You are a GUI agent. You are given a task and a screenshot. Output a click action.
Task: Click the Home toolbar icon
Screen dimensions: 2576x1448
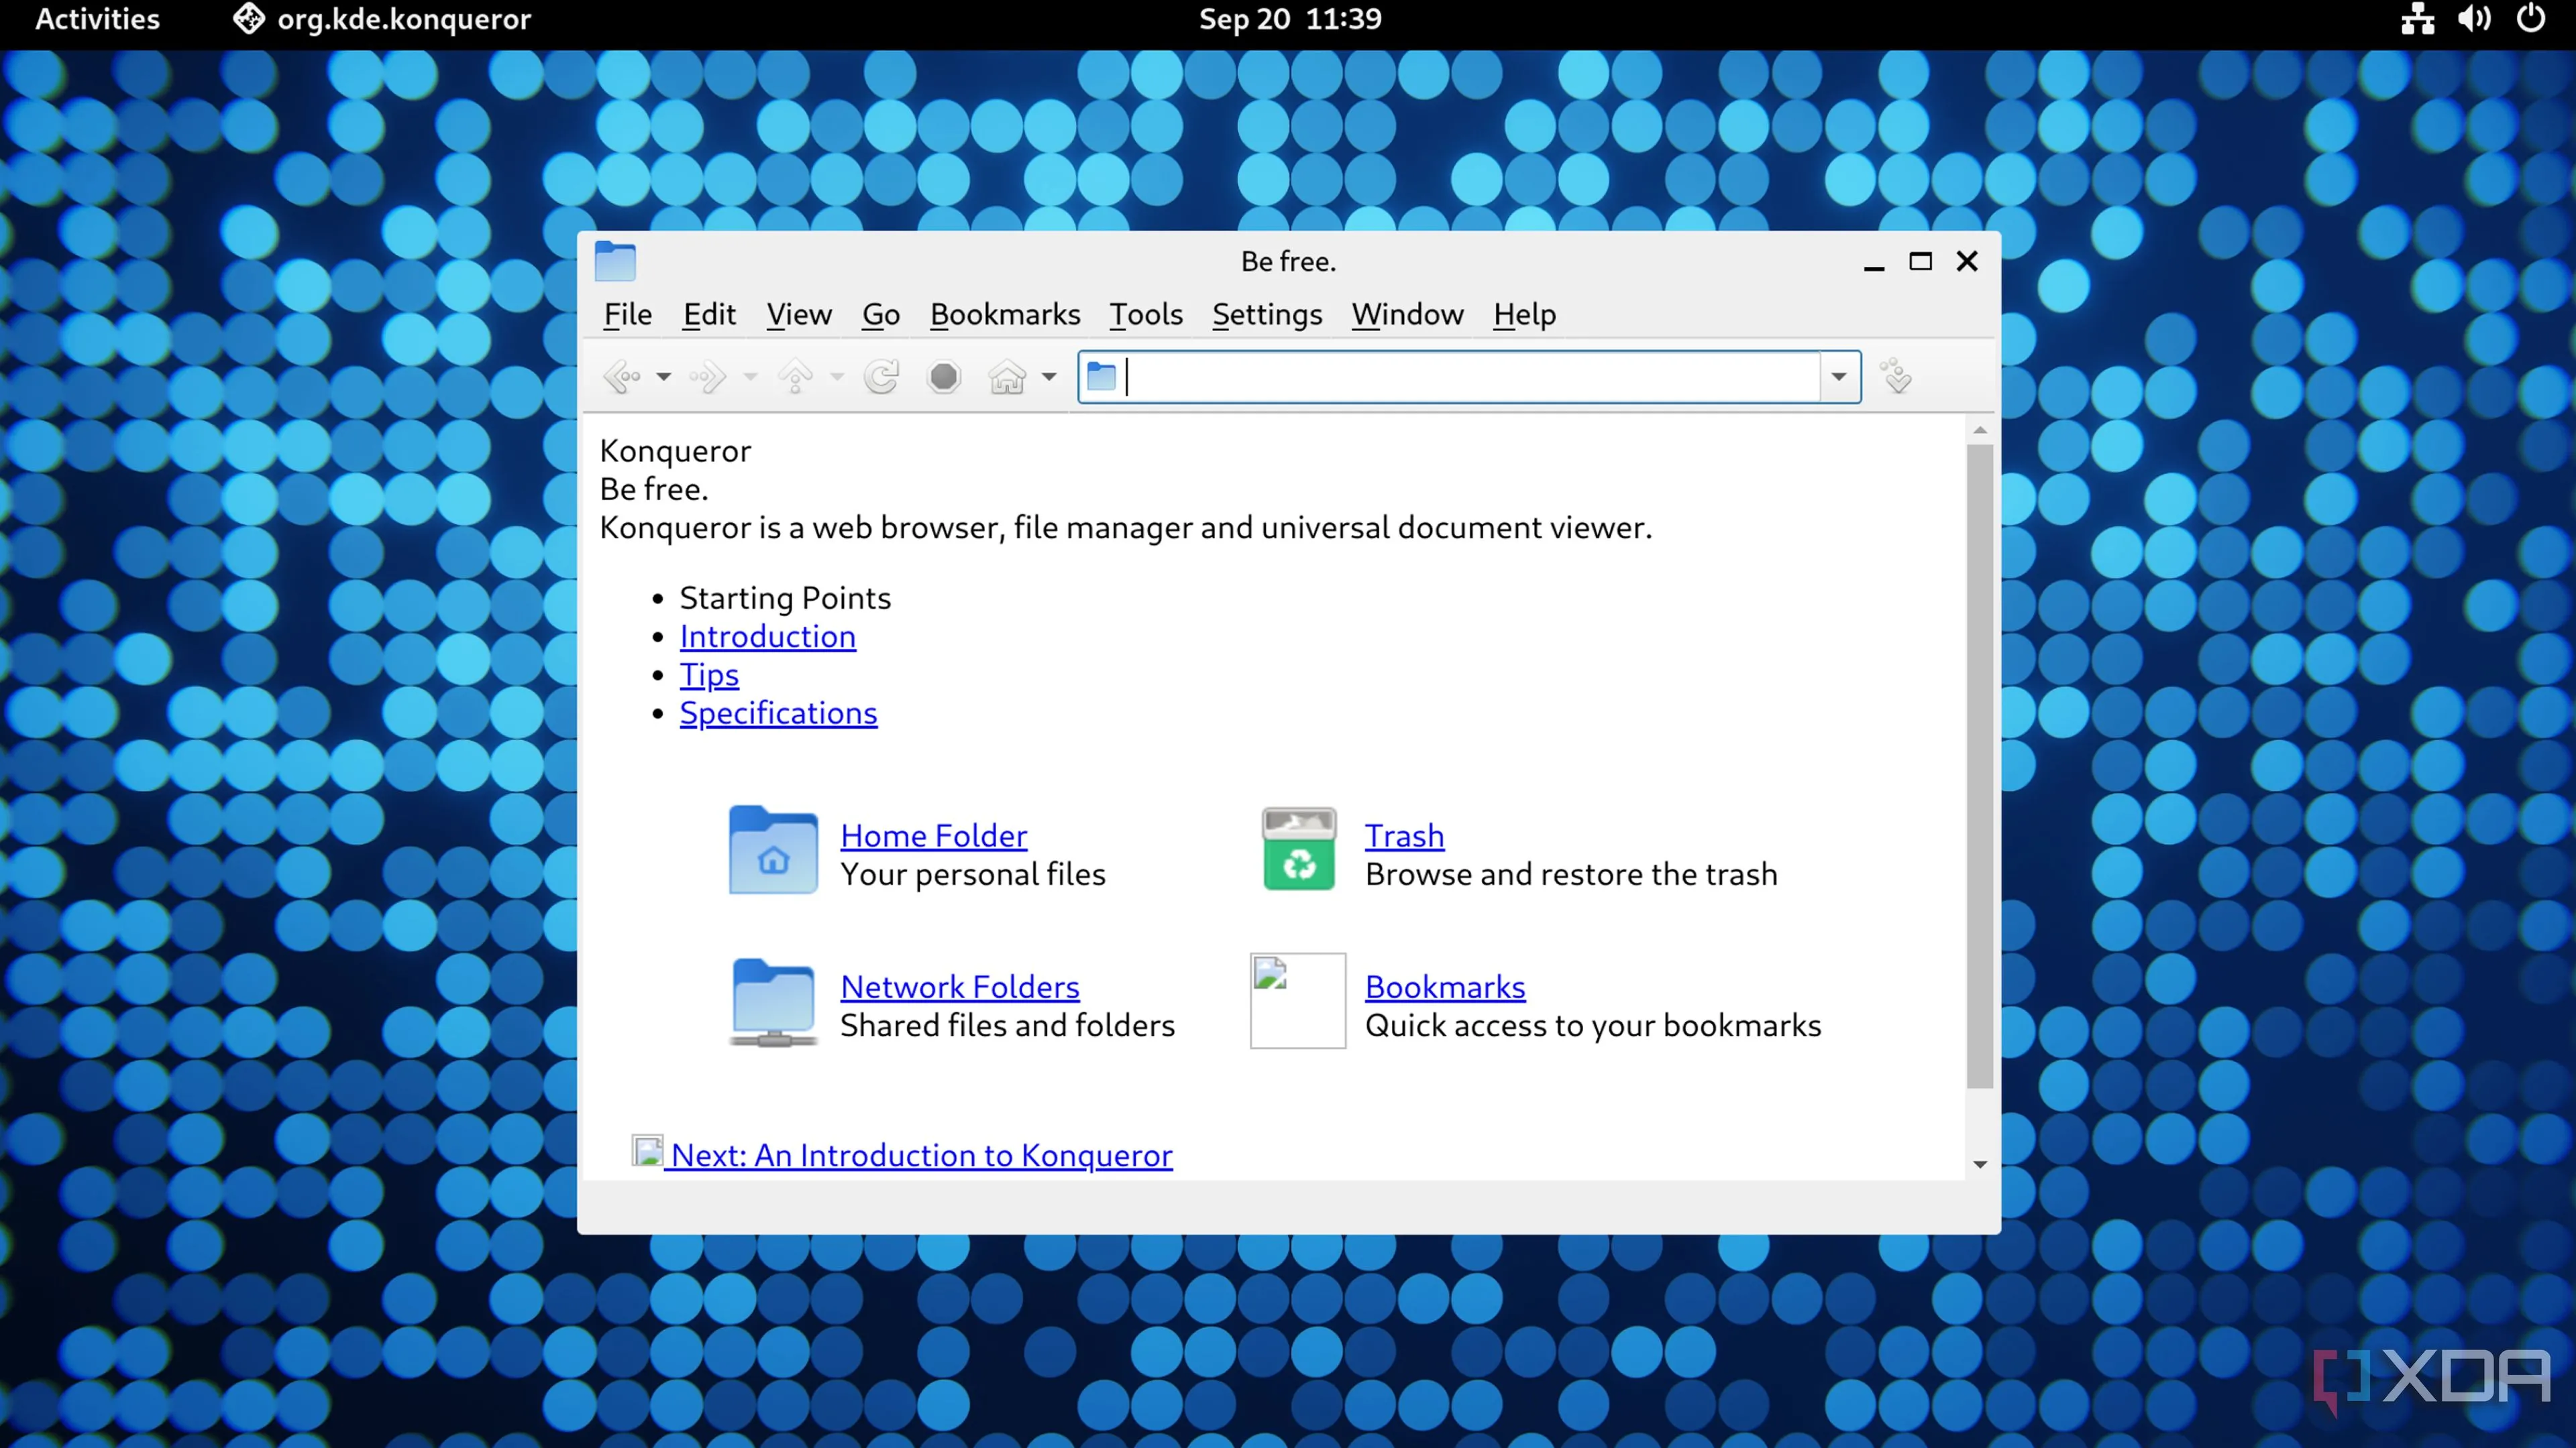(1007, 377)
